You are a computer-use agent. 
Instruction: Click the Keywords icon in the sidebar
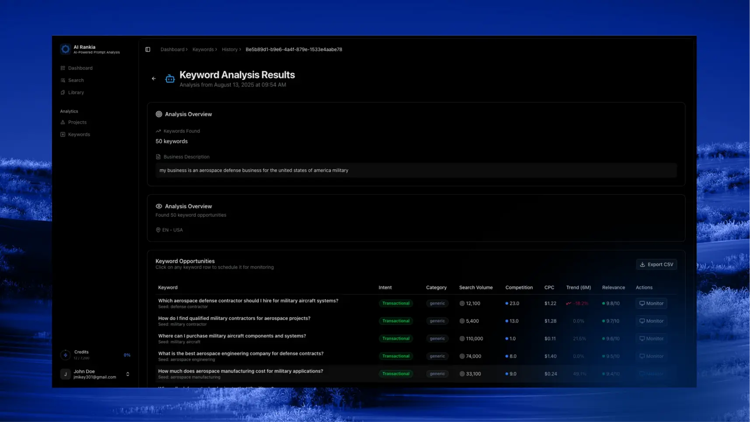[x=62, y=134]
